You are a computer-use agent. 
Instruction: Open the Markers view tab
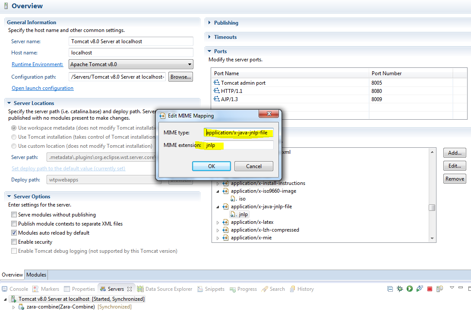(x=46, y=289)
